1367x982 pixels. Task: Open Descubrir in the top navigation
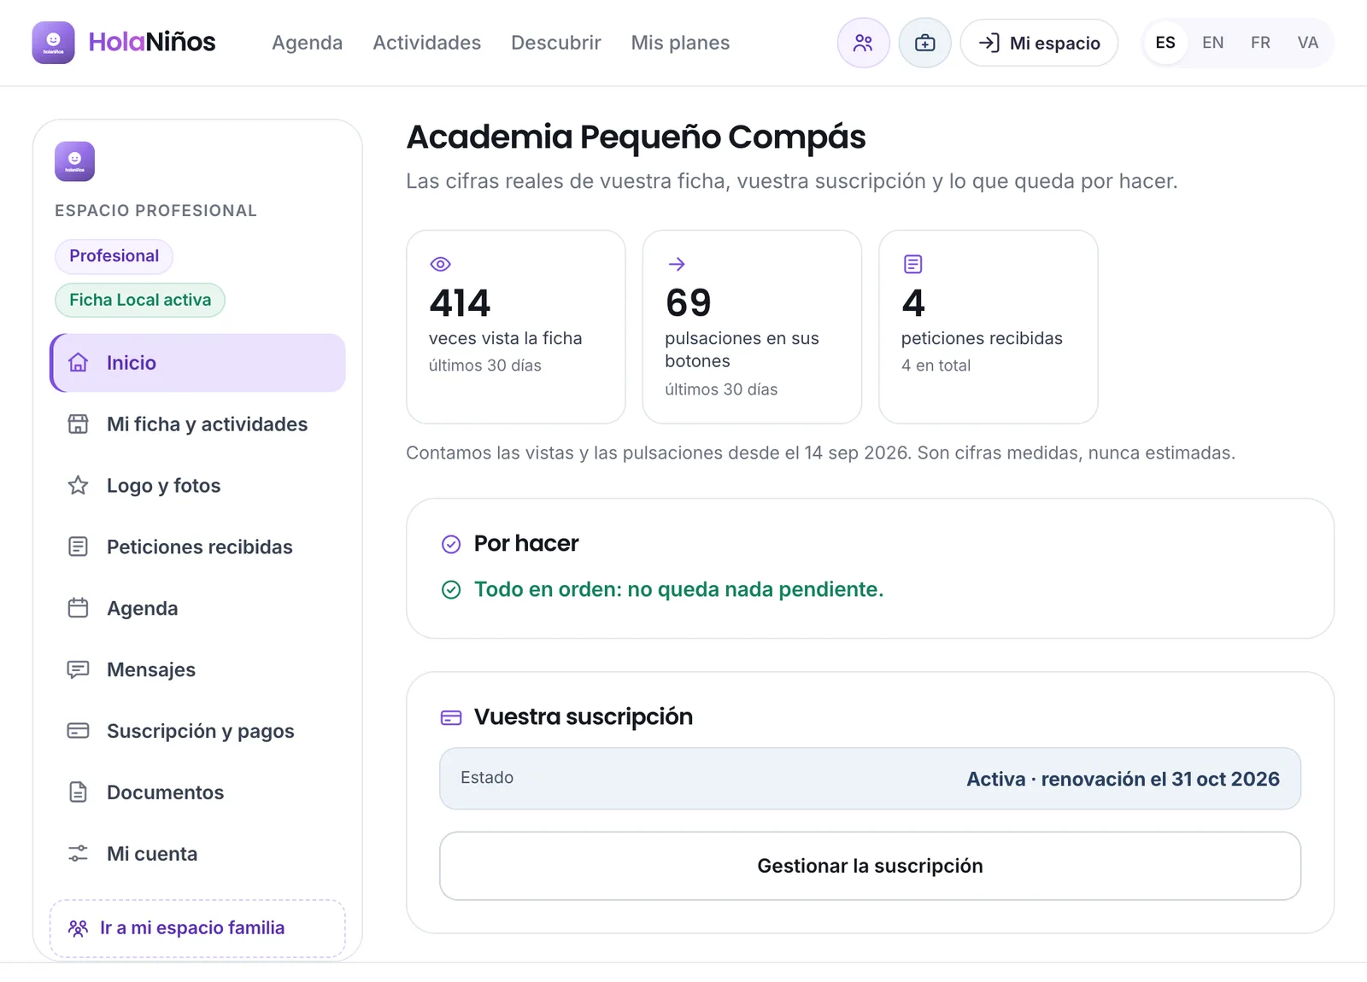pos(556,43)
